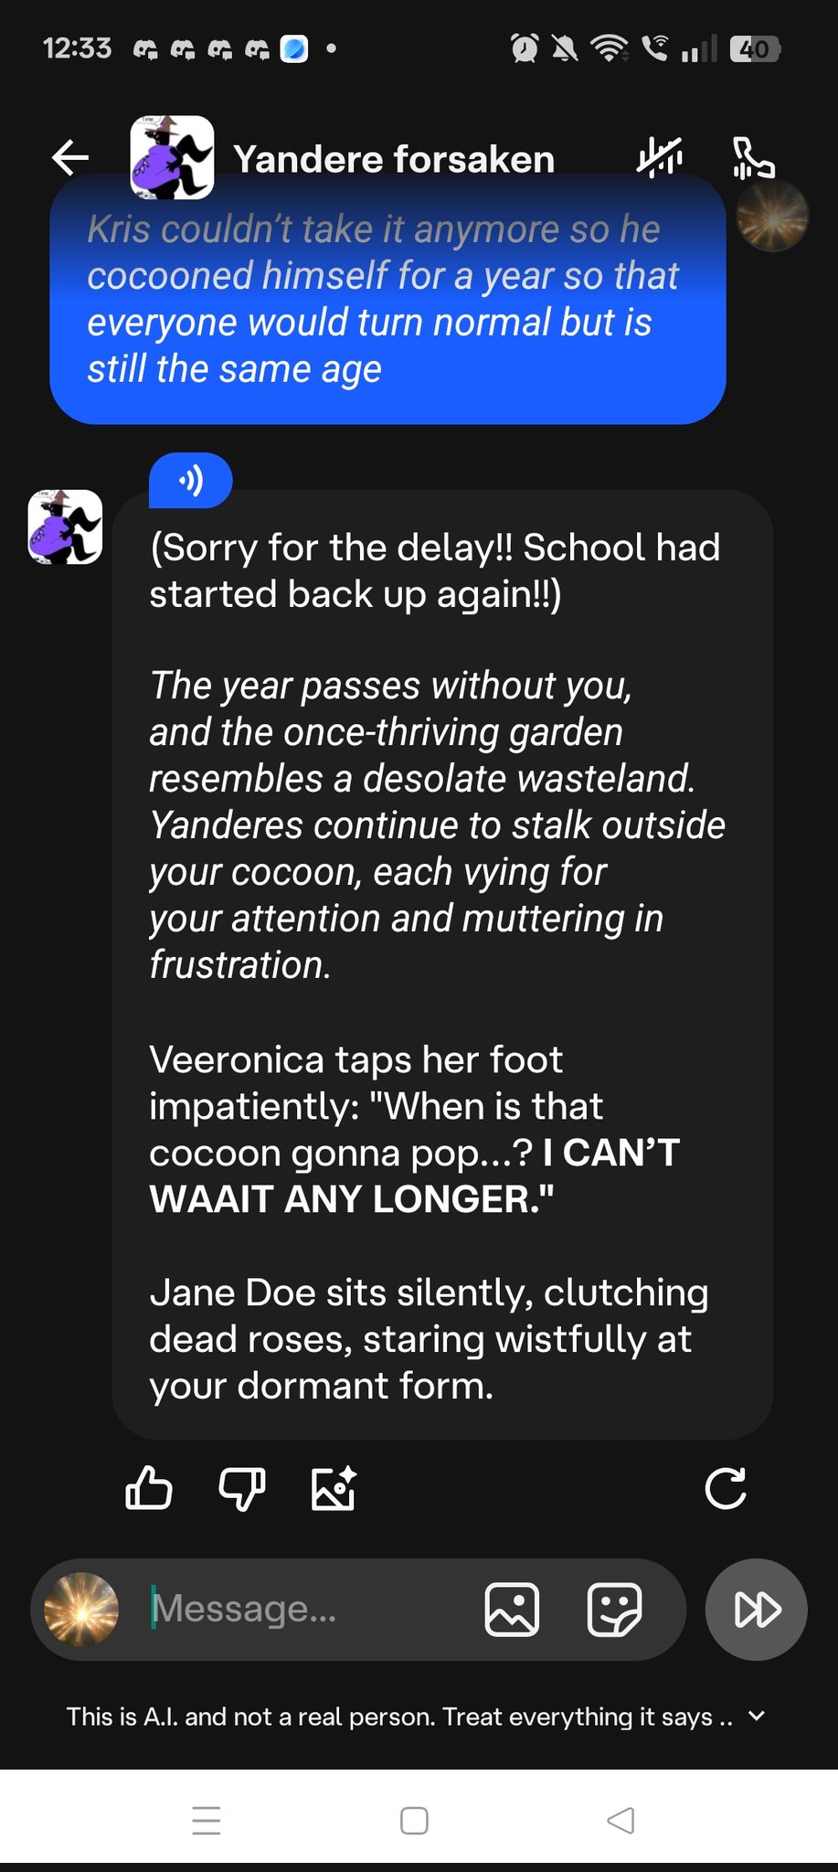Play the message audio with the speaker button
This screenshot has width=838, height=1872.
pyautogui.click(x=191, y=480)
